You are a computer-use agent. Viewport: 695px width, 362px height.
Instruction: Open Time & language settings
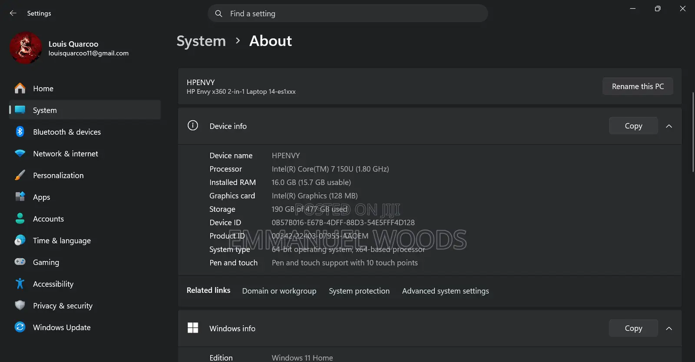pyautogui.click(x=85, y=240)
